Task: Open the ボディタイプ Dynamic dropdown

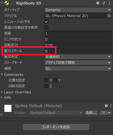Action: pos(78,10)
